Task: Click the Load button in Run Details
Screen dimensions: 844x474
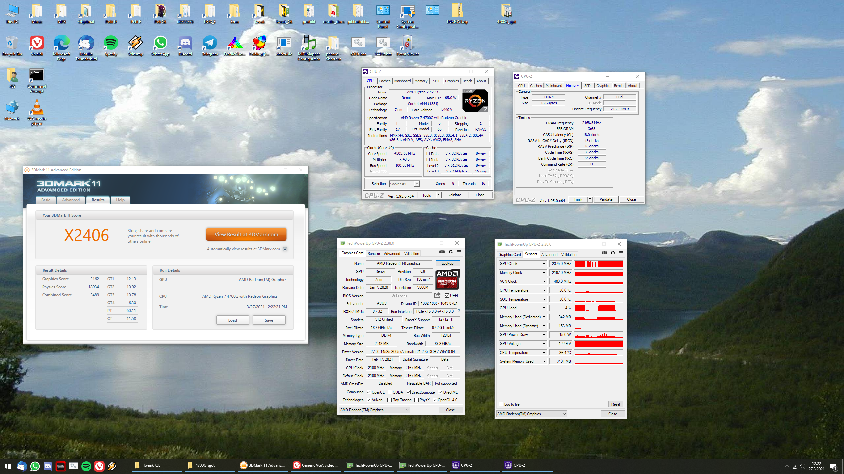Action: [232, 320]
